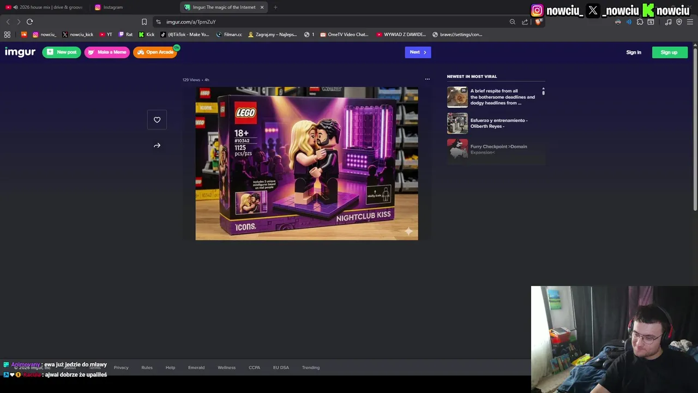The height and width of the screenshot is (393, 698).
Task: Open the Zagraj.my bookmark
Action: (x=272, y=34)
